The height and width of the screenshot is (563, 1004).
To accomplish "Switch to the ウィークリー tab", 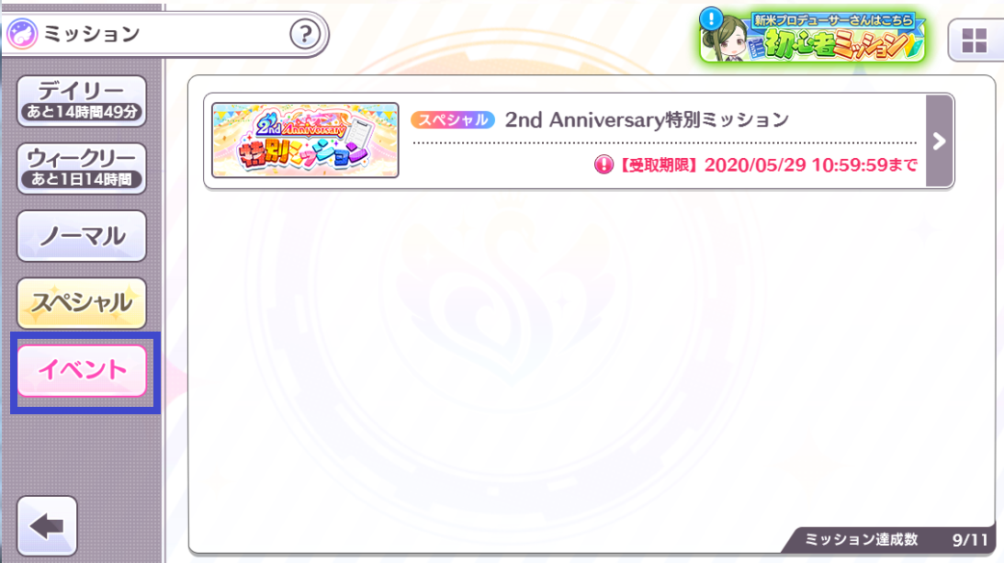I will pos(82,168).
